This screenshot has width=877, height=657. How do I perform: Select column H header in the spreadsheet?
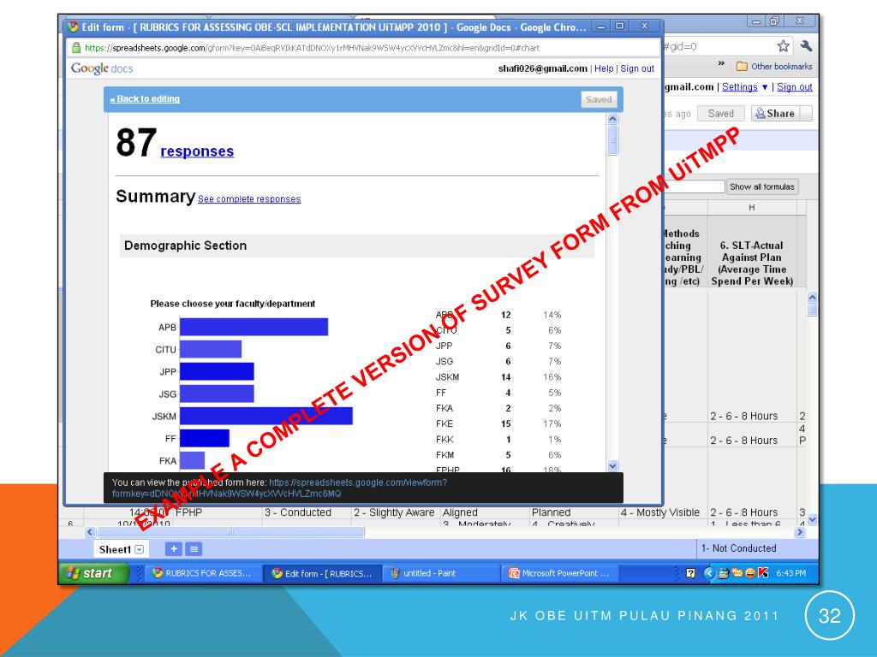[x=752, y=207]
